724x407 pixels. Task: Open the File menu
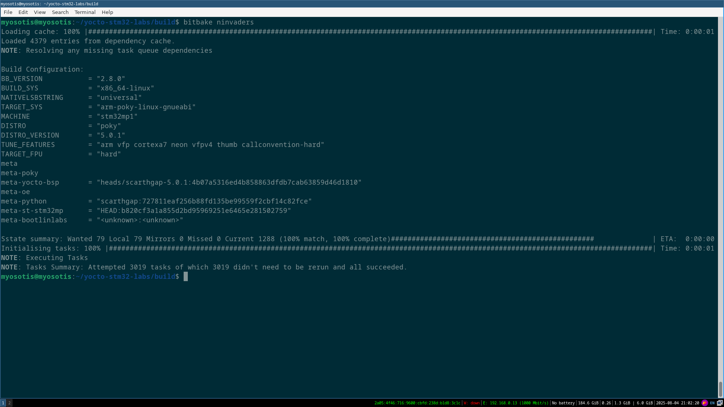[8, 12]
